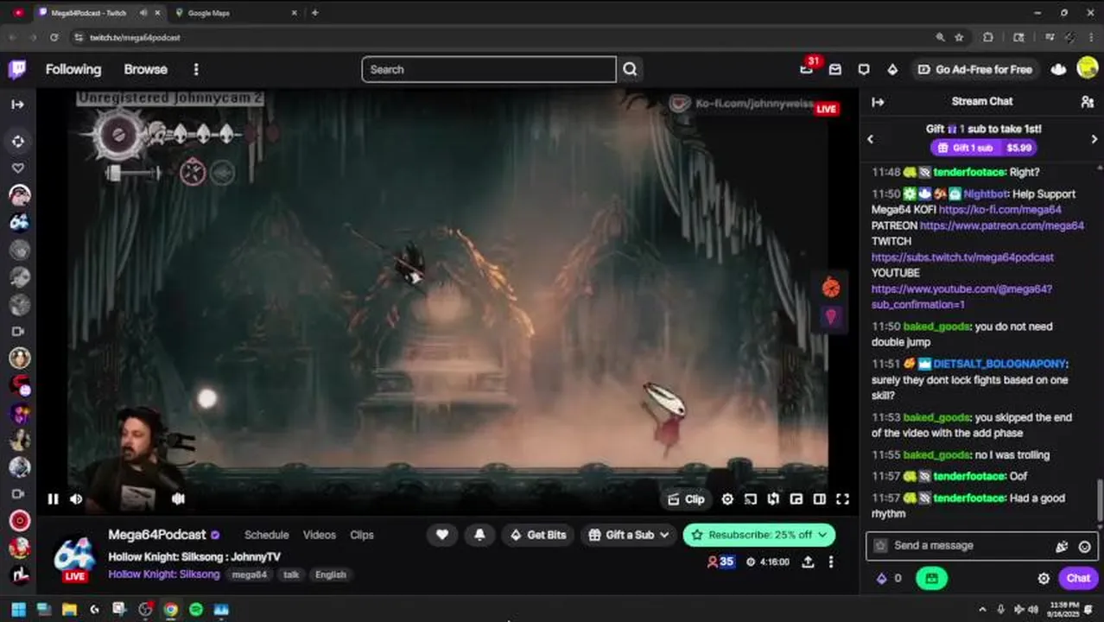The image size is (1104, 622).
Task: Click the search magnifier button
Action: (630, 69)
